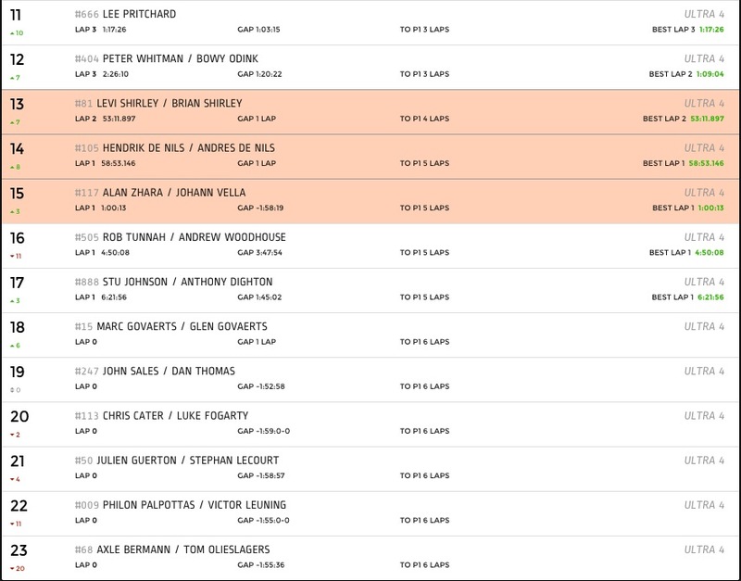Click best lap time 6:21:56 for Stu Johnson

(x=708, y=297)
